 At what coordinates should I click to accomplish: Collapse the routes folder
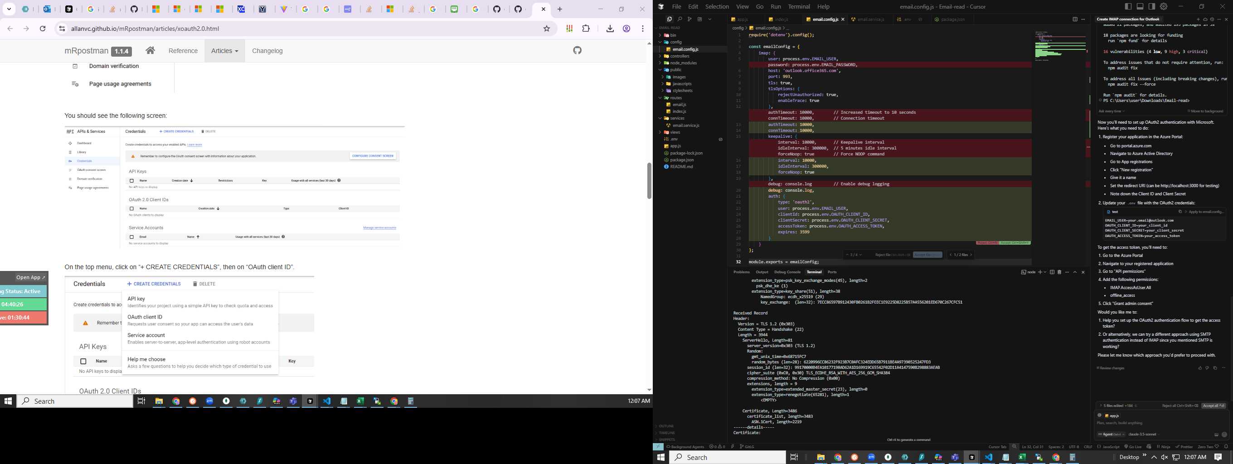[676, 98]
